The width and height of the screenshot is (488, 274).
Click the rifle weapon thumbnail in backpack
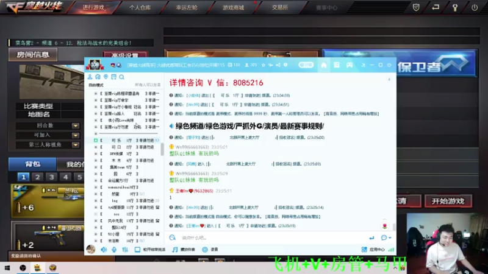pos(48,201)
